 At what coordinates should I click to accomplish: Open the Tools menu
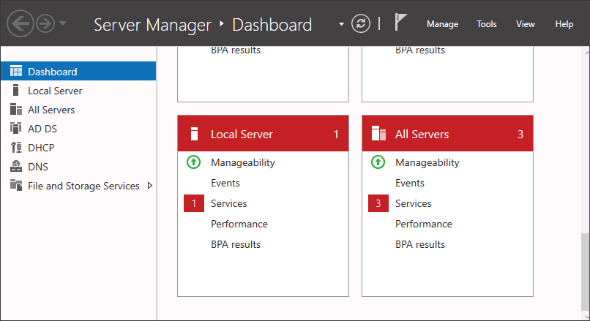[x=487, y=24]
